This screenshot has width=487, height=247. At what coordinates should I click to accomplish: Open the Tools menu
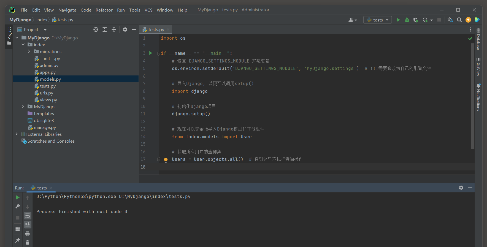134,10
